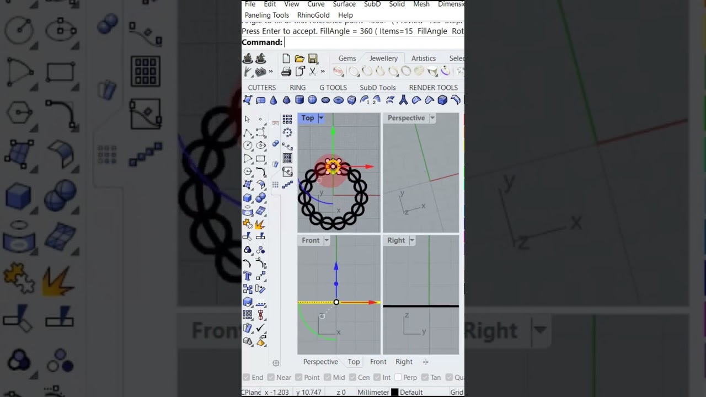Click the array along curve icon
Image resolution: width=706 pixels, height=397 pixels.
[287, 146]
